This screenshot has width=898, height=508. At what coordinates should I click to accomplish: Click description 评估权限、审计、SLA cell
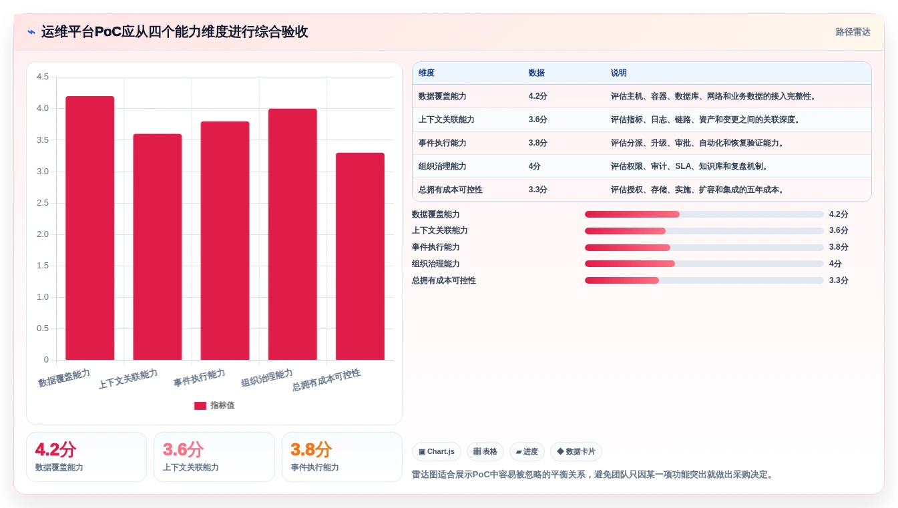click(690, 166)
